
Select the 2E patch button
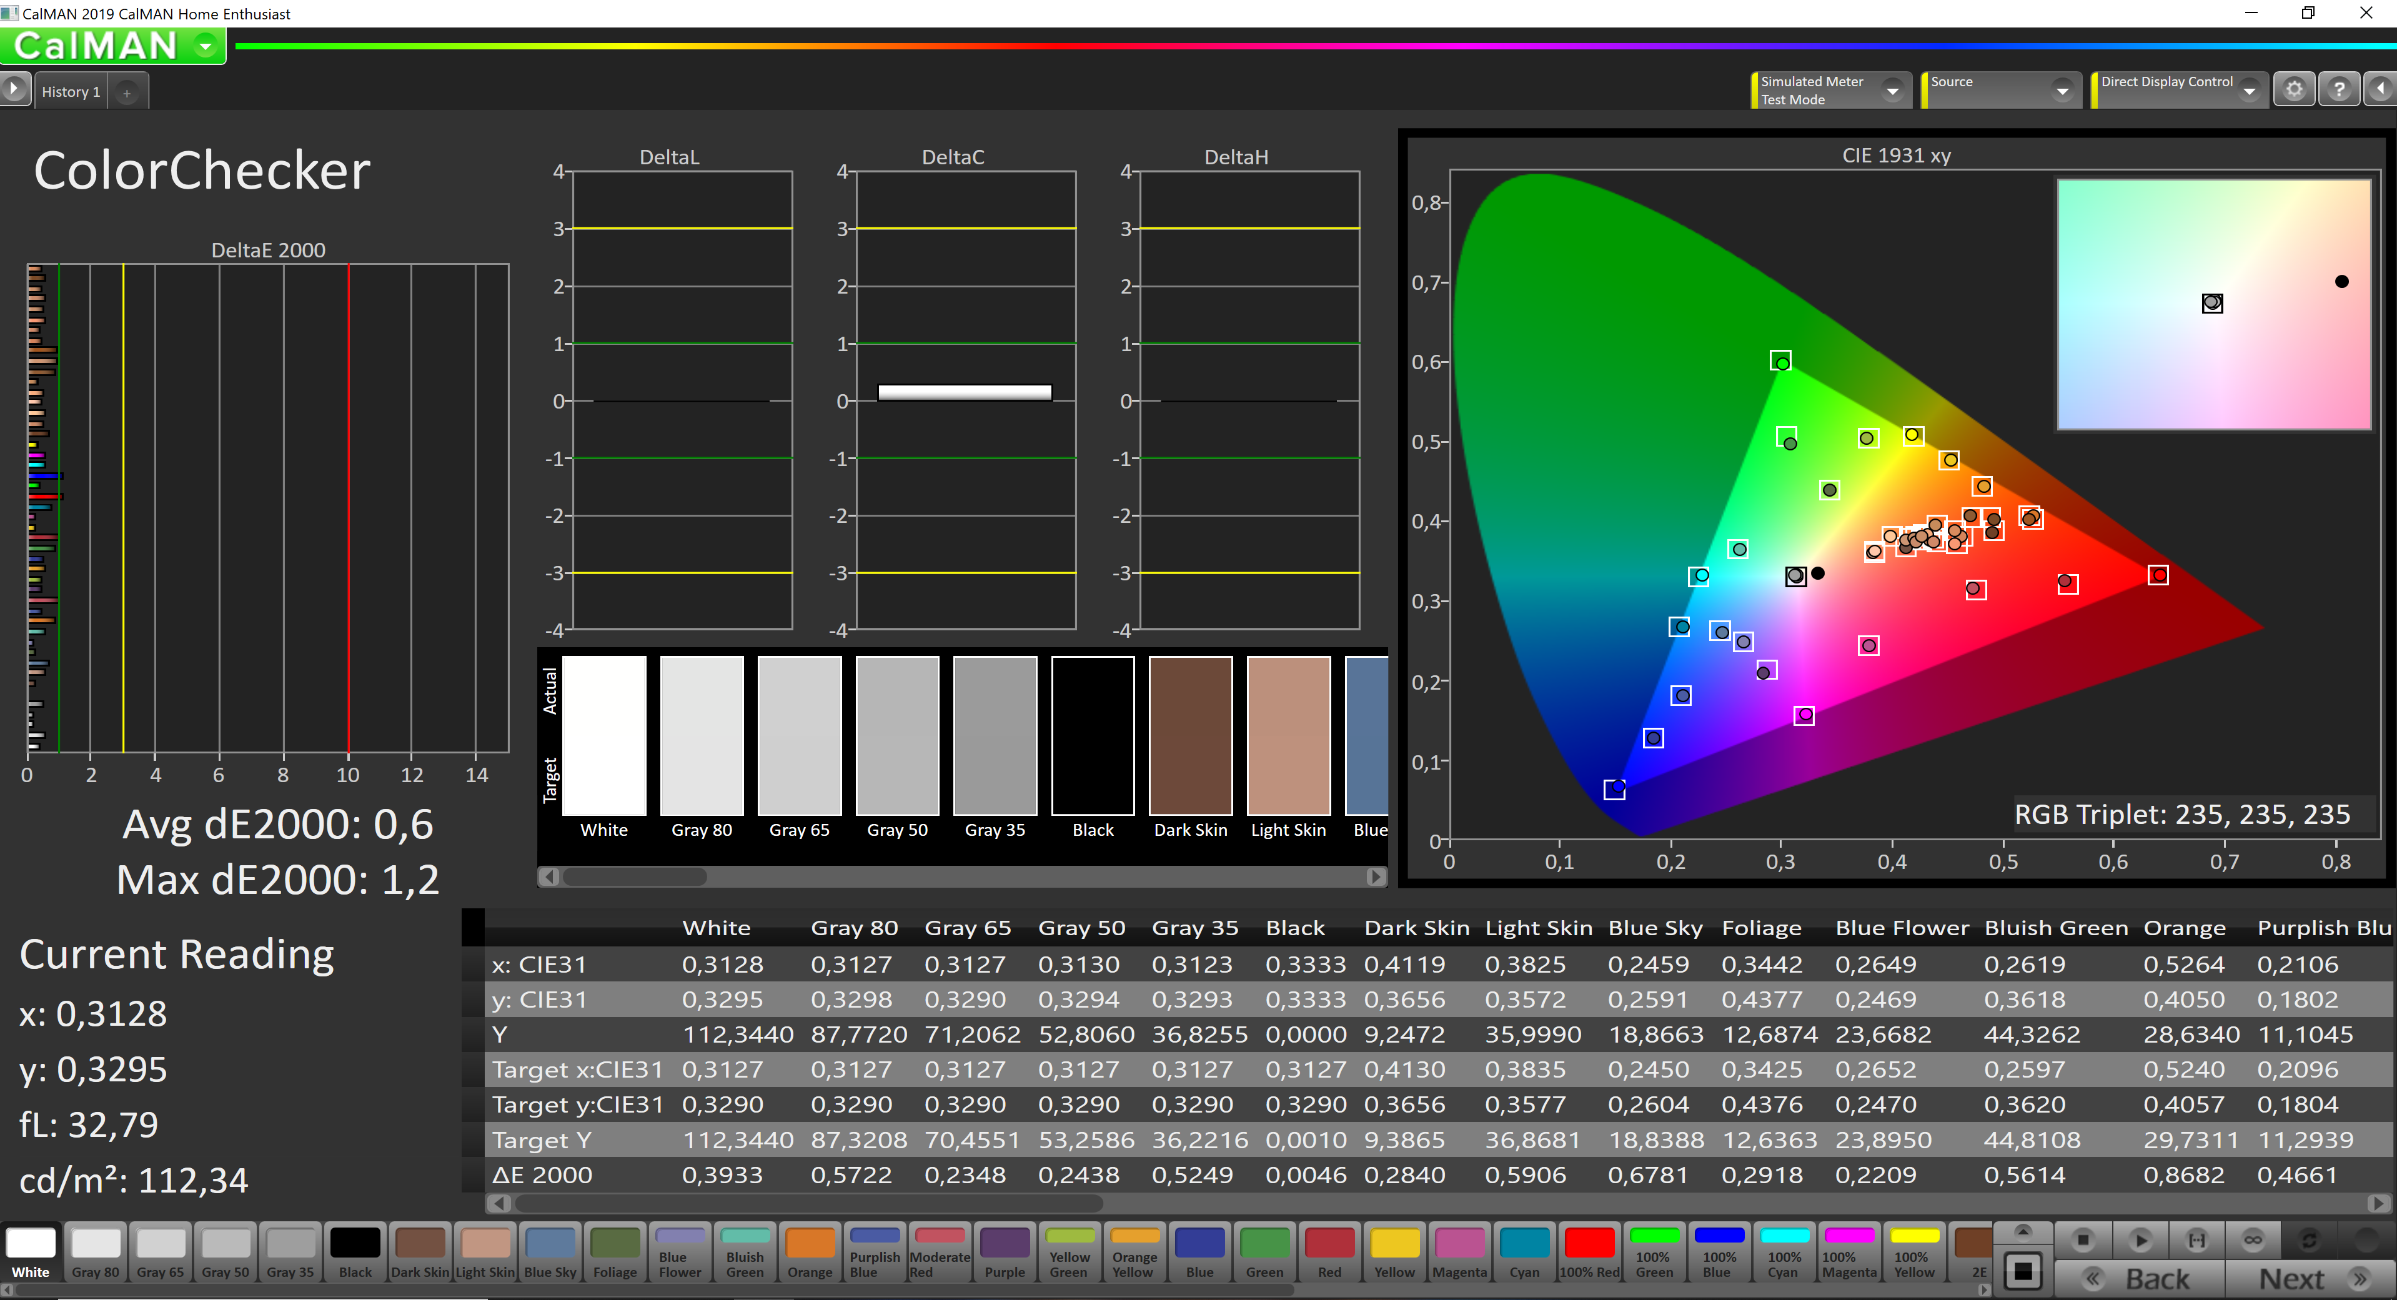[1970, 1252]
